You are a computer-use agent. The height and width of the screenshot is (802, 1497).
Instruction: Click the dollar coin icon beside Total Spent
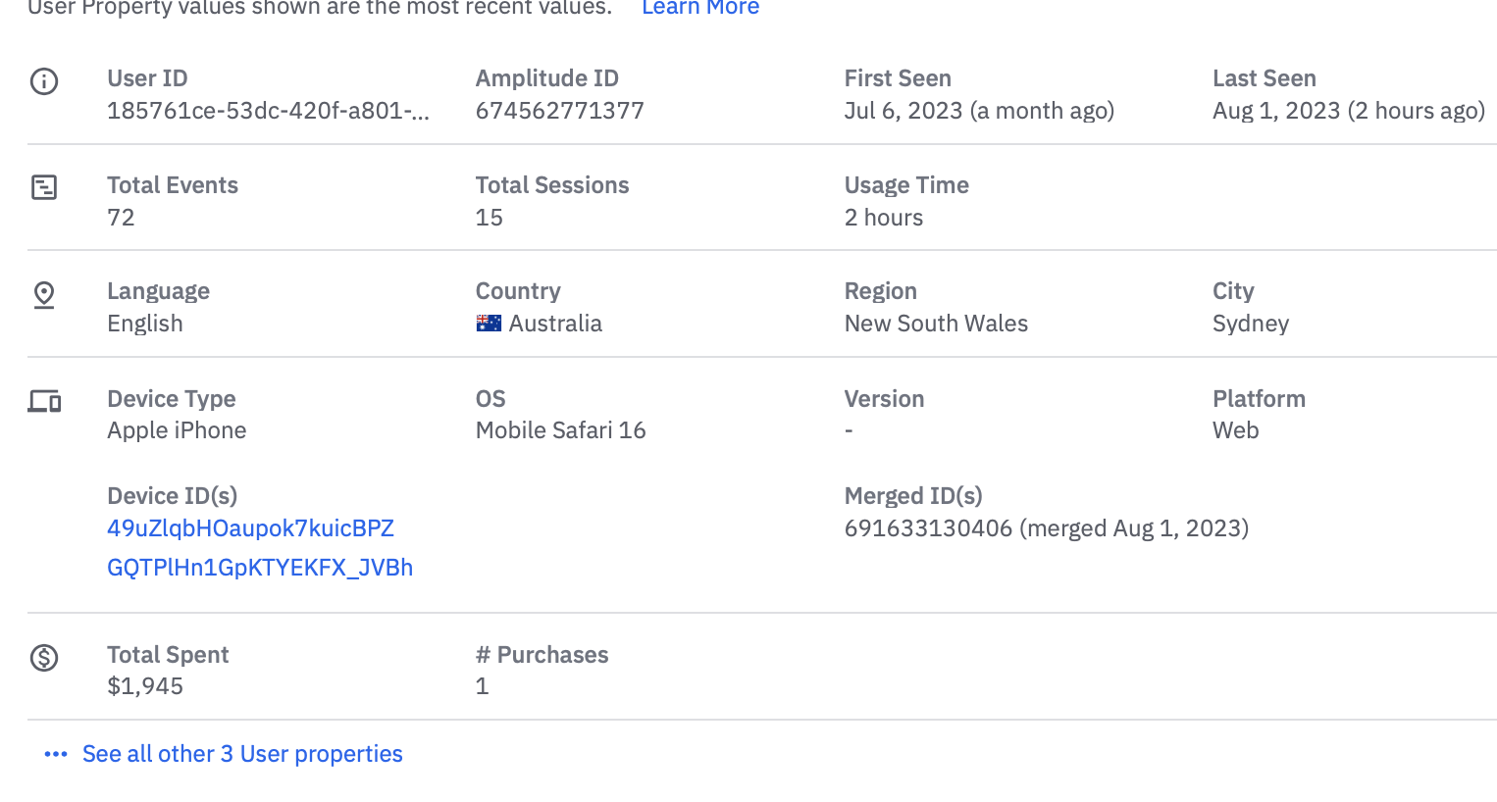44,657
